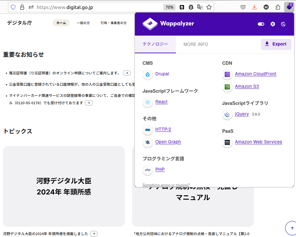Click arrow after 0120-95-0178 notice
This screenshot has height=237, width=296.
89,103
